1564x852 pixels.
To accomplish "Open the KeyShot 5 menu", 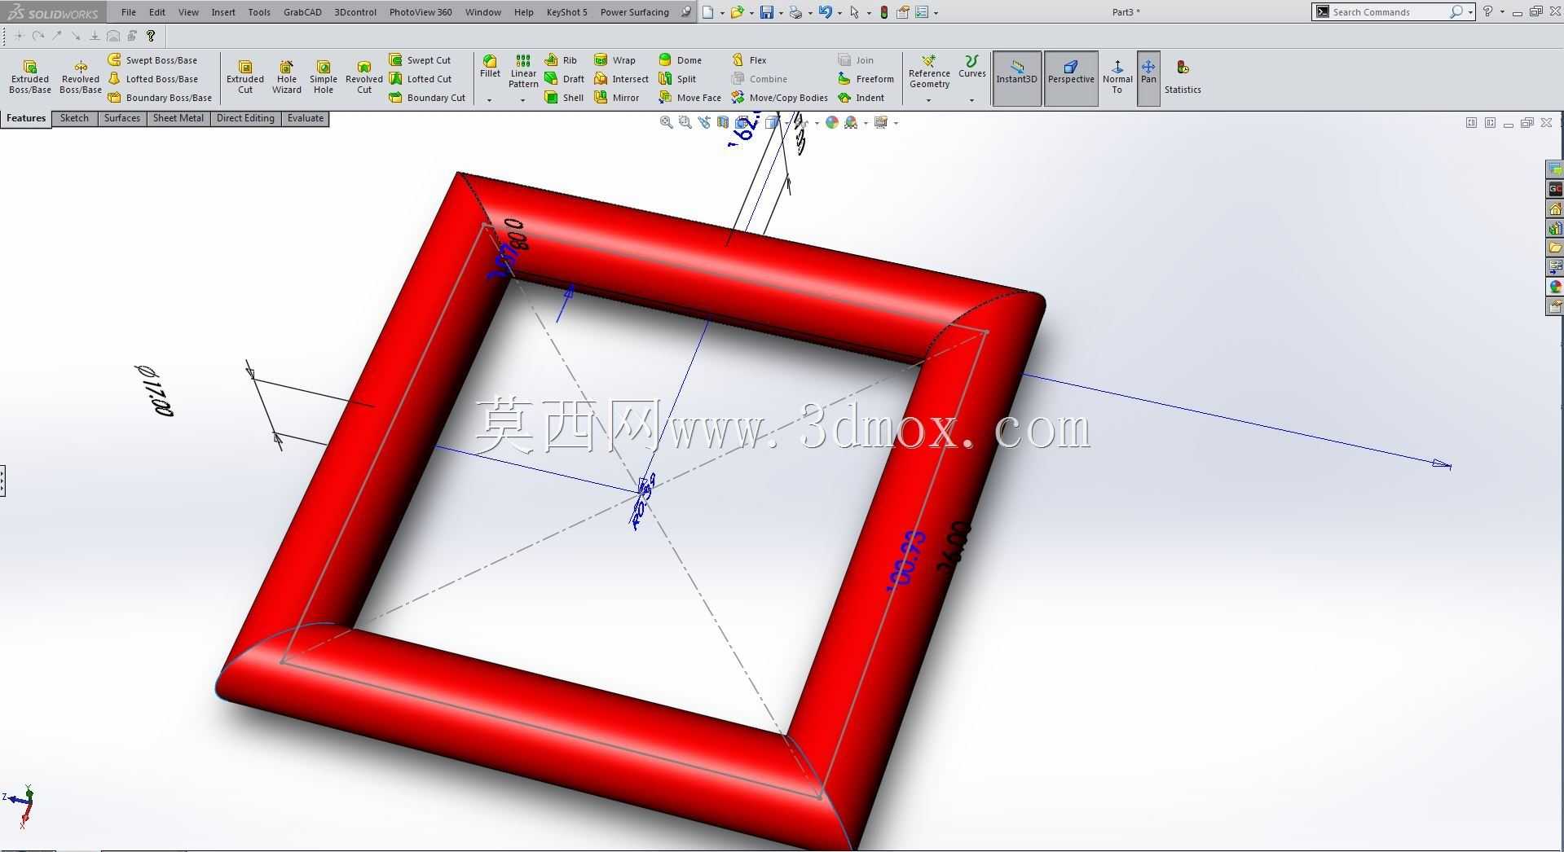I will coord(567,12).
